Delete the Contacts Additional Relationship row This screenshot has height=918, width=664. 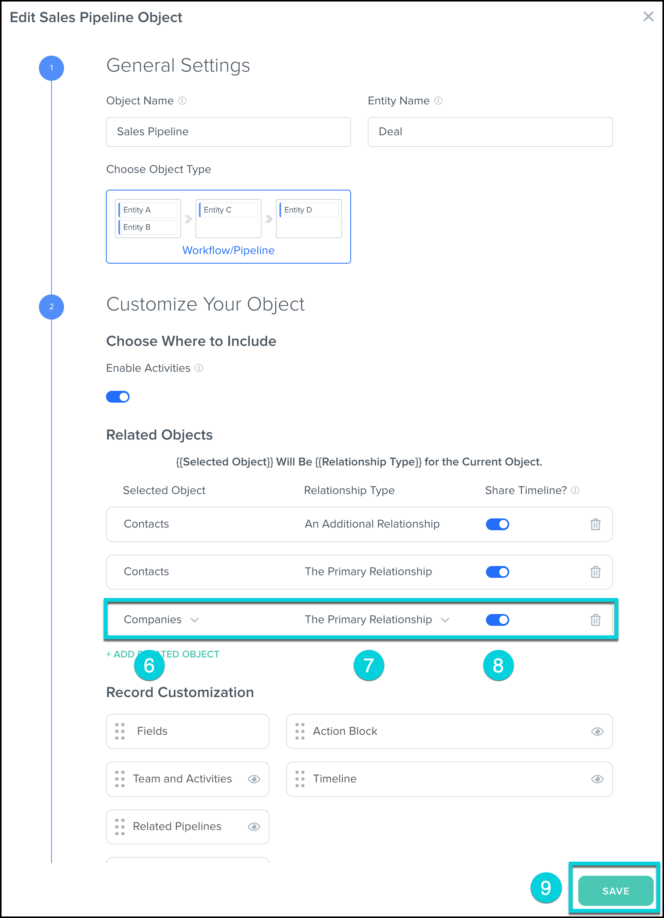[x=595, y=524]
